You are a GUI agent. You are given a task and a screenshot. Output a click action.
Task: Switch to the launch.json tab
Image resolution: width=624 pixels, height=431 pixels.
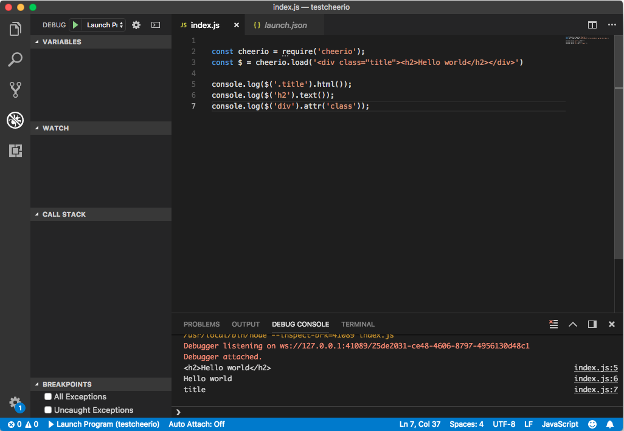click(x=285, y=25)
